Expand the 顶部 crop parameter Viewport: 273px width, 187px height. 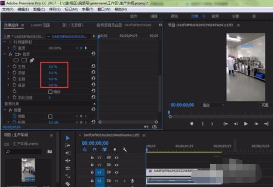tap(8, 73)
